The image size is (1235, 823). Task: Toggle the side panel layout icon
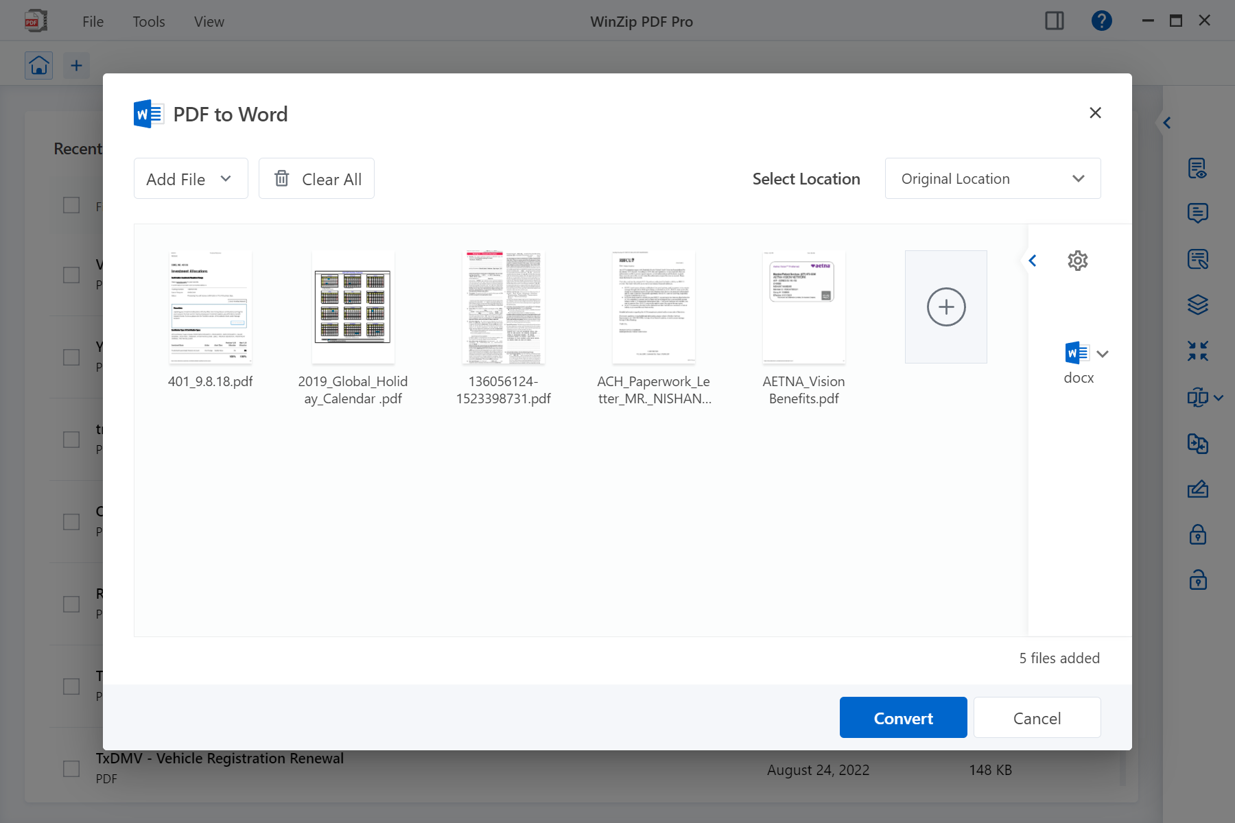click(x=1055, y=21)
